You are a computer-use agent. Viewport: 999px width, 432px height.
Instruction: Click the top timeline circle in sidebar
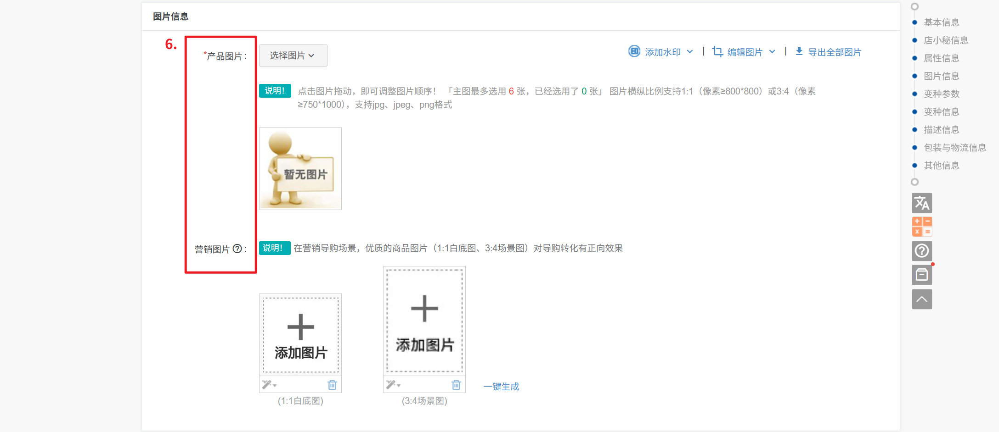pos(914,6)
